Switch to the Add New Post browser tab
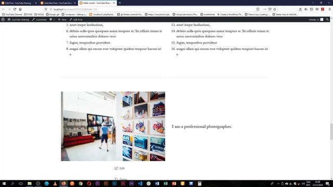Screen dimensions: 333x187 57,3
